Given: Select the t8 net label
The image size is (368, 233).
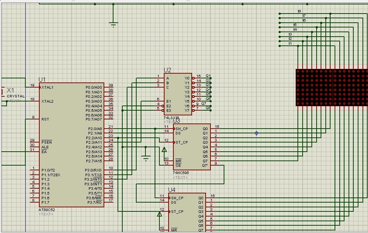Looking at the screenshot, I should 299,11.
